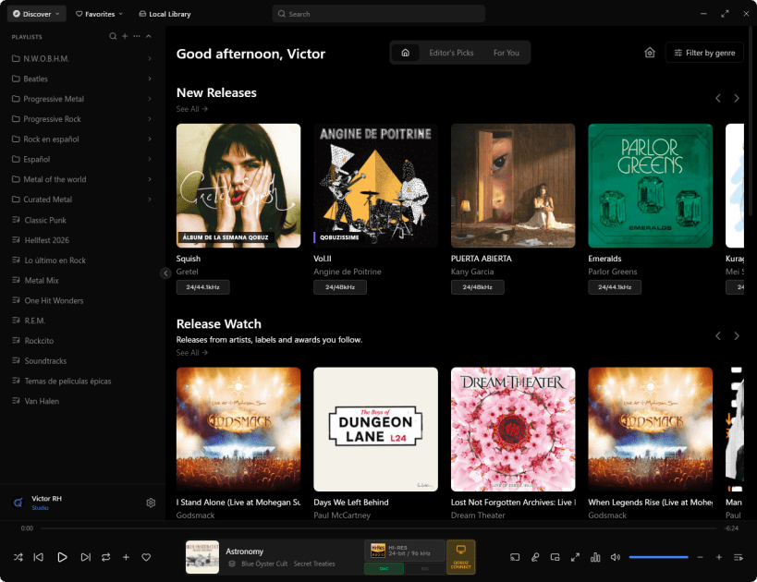
Task: Switch to mini player mode
Action: [556, 557]
